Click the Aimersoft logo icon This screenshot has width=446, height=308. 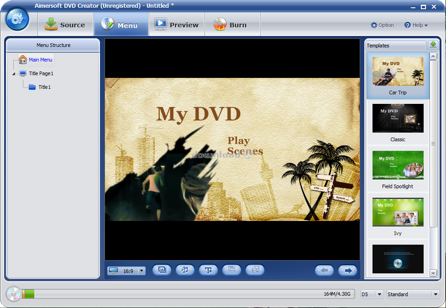[17, 19]
